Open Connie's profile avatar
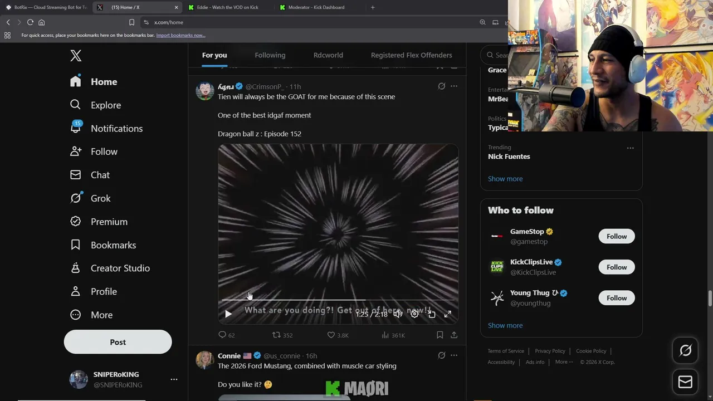This screenshot has height=401, width=713. pyautogui.click(x=204, y=360)
